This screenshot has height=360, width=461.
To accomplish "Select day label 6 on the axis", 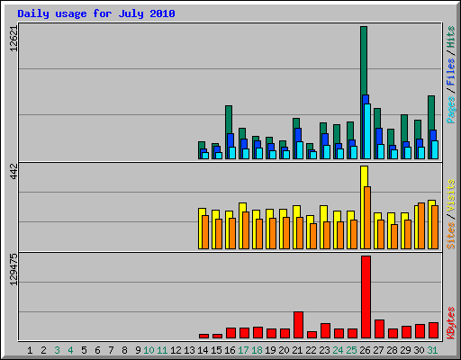I will pos(97,350).
